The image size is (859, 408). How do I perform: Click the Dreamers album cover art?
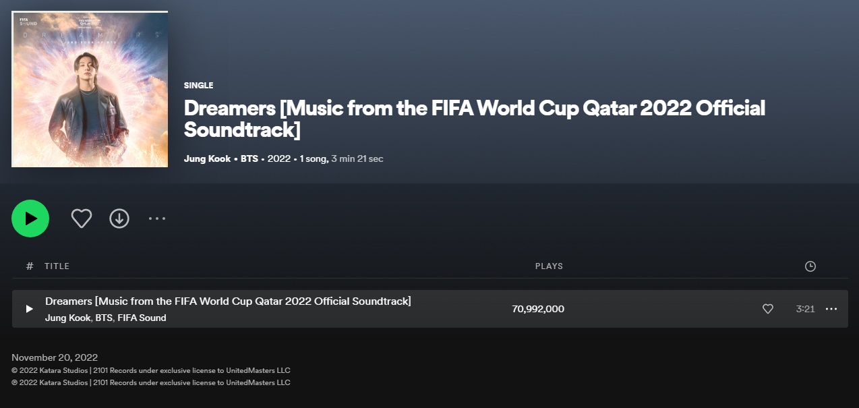coord(90,88)
